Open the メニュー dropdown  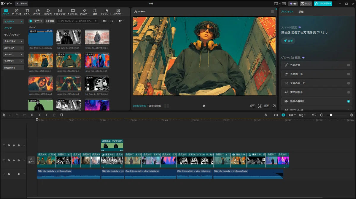point(22,4)
